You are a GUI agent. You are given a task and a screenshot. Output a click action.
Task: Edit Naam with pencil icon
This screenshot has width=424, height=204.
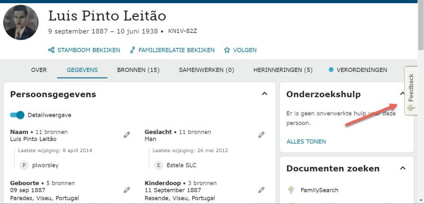[x=127, y=135]
